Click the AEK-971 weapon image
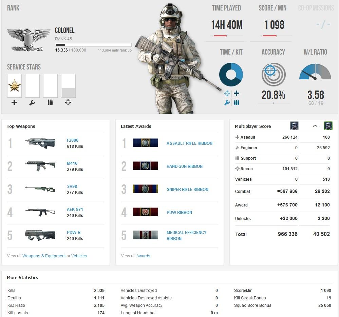 (40, 212)
